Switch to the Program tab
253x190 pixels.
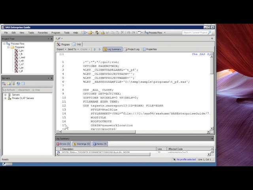(x=63, y=44)
